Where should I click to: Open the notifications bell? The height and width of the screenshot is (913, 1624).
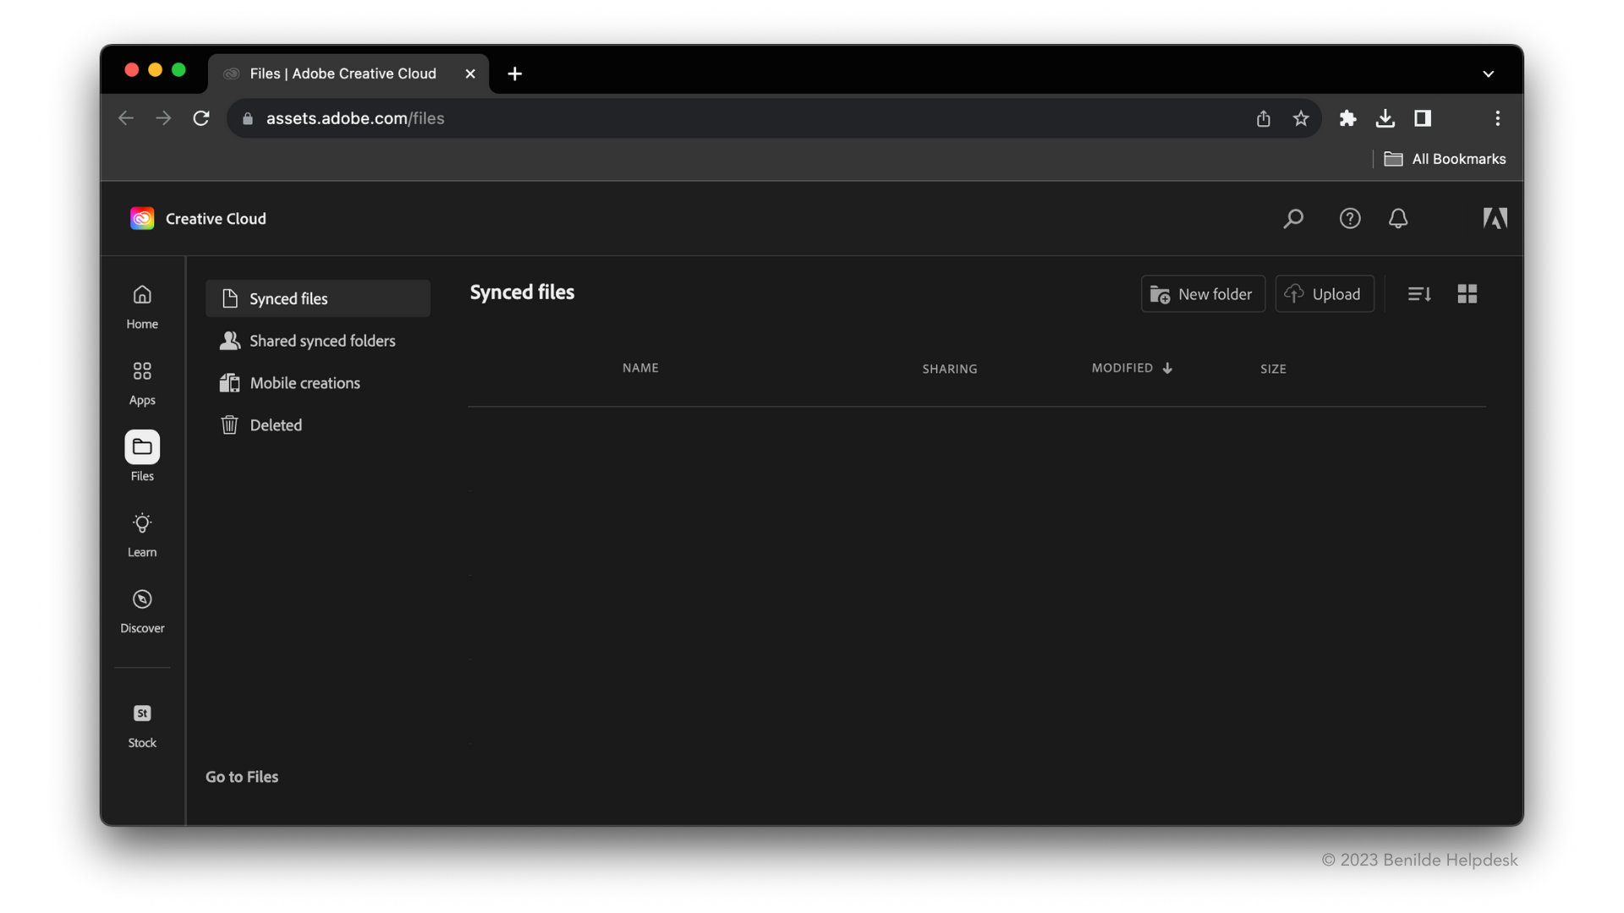(1398, 219)
